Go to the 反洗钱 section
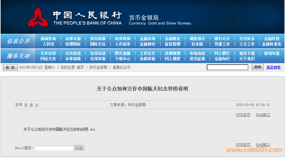Image resolution: width=286 pixels, height=158 pixels. 197,44
